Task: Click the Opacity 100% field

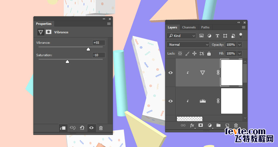Action: click(x=231, y=45)
